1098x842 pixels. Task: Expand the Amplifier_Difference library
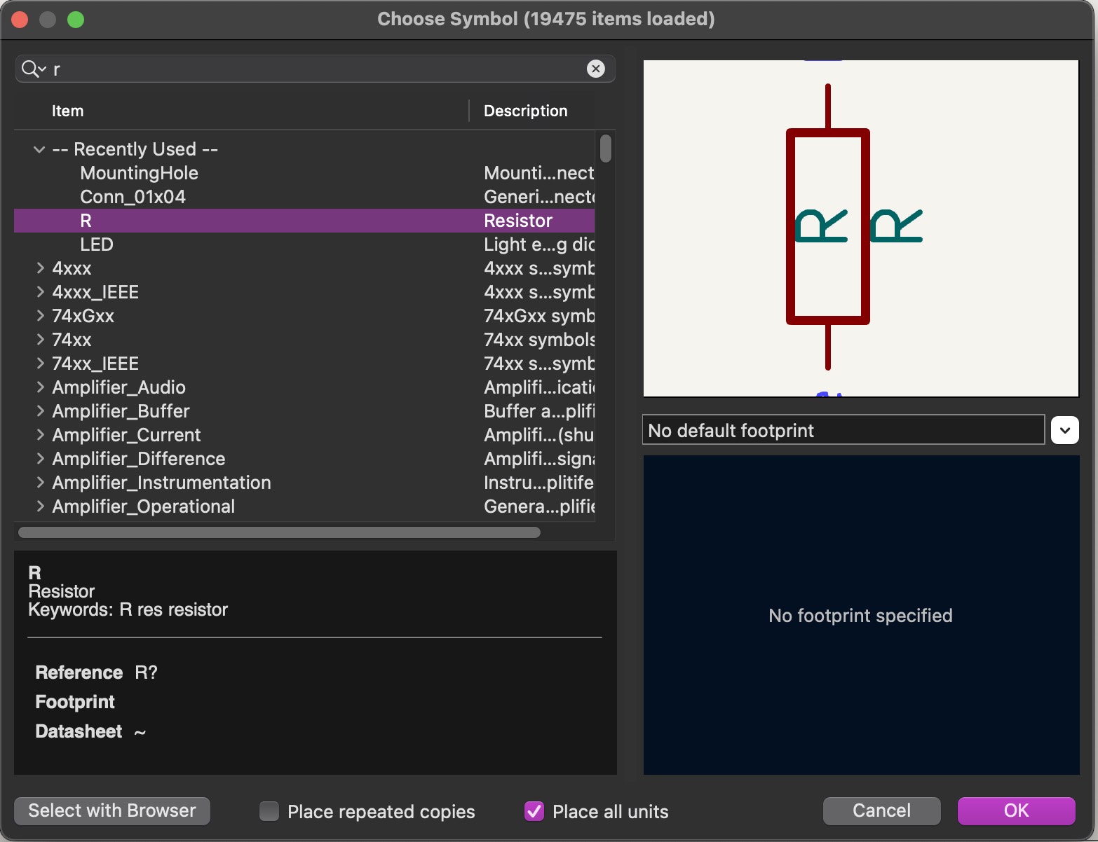(x=40, y=459)
